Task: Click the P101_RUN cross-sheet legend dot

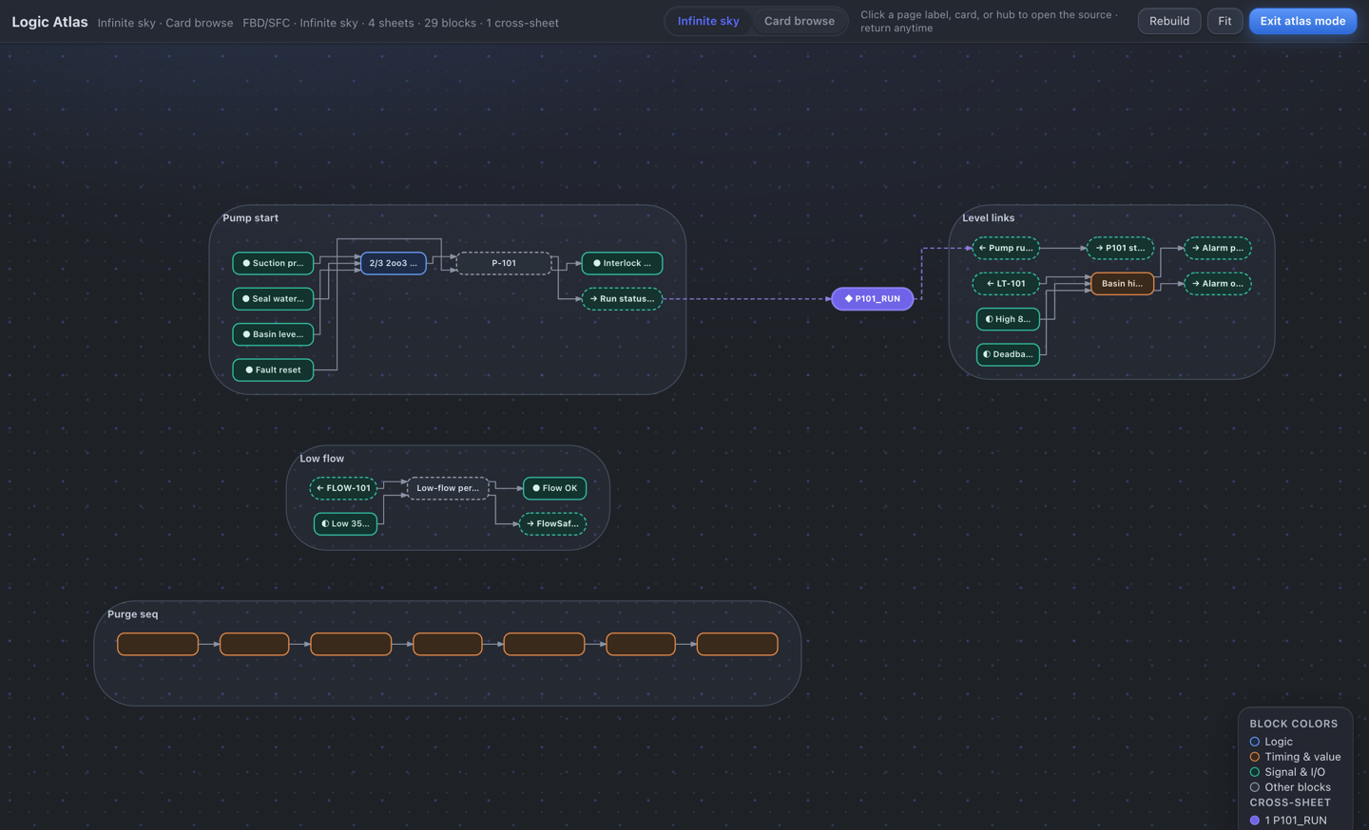Action: coord(1255,821)
